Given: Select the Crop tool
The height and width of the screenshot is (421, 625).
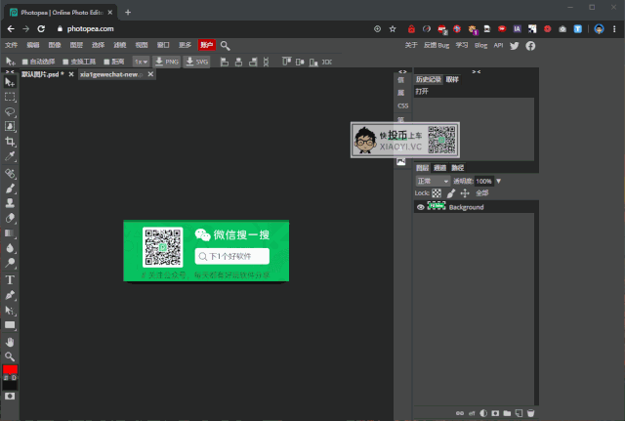Looking at the screenshot, I should pyautogui.click(x=10, y=142).
